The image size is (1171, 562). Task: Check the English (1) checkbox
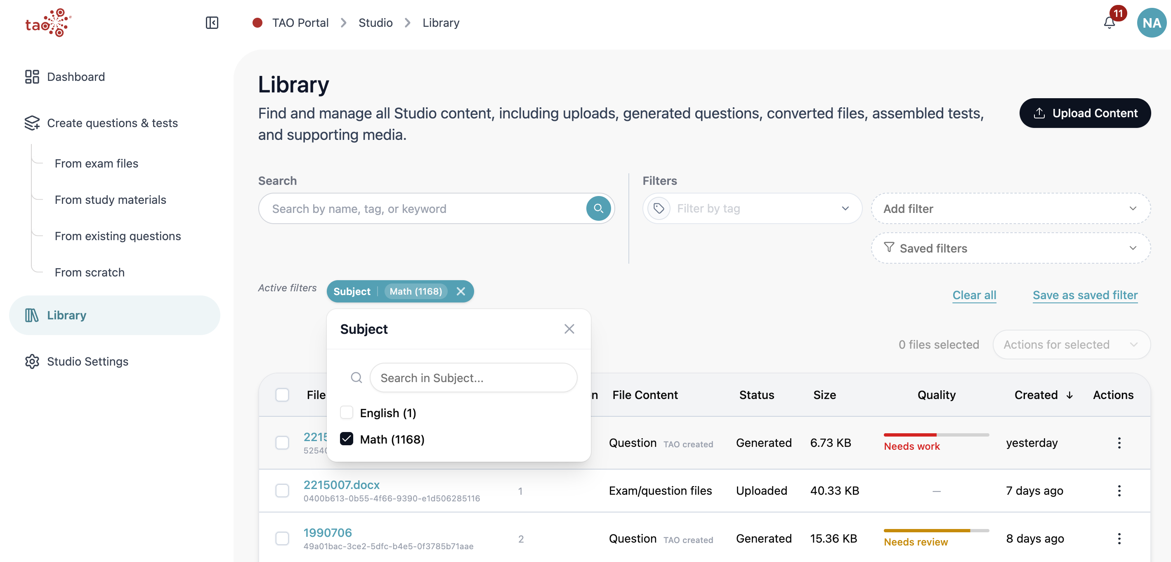[x=347, y=412]
